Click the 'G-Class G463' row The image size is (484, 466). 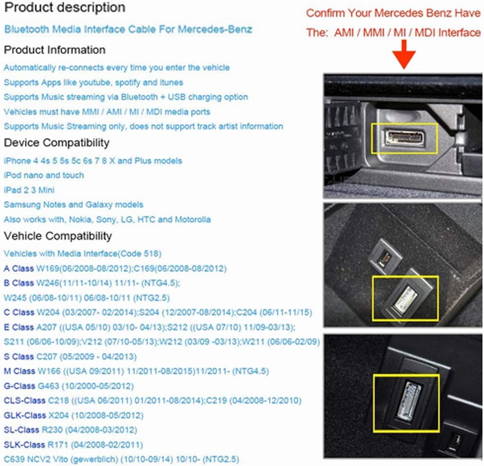(69, 386)
